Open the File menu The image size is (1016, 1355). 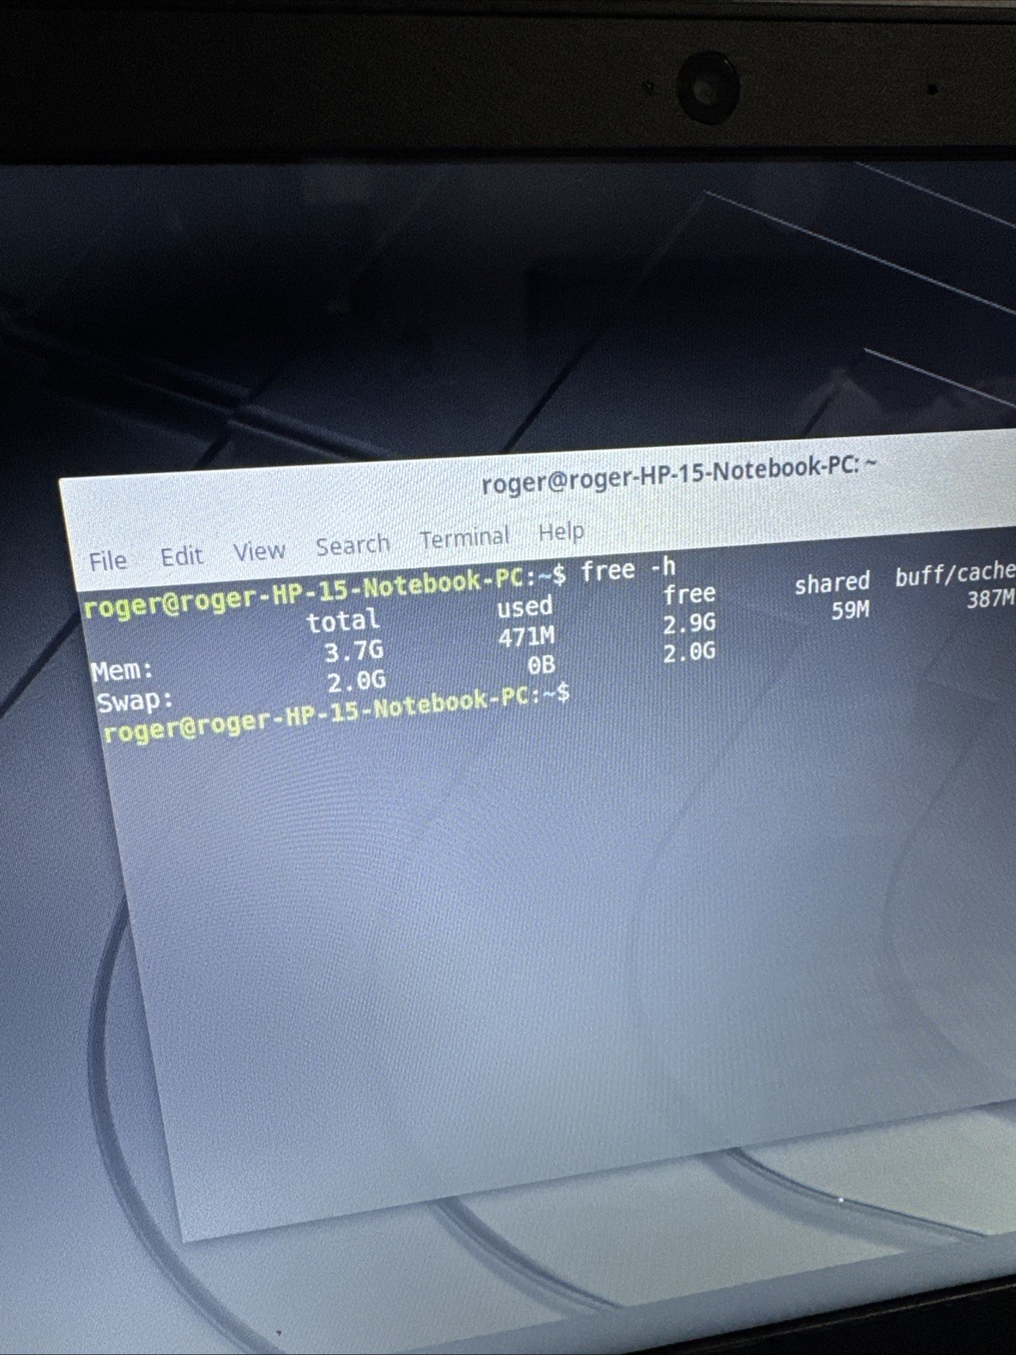pyautogui.click(x=108, y=561)
